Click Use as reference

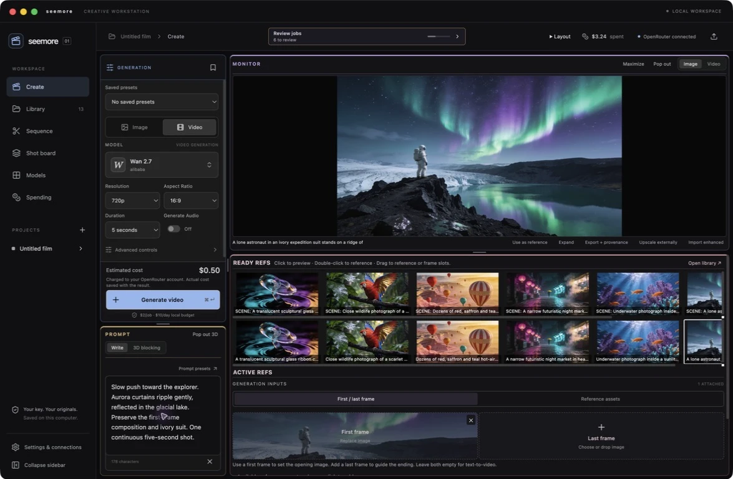pos(530,243)
